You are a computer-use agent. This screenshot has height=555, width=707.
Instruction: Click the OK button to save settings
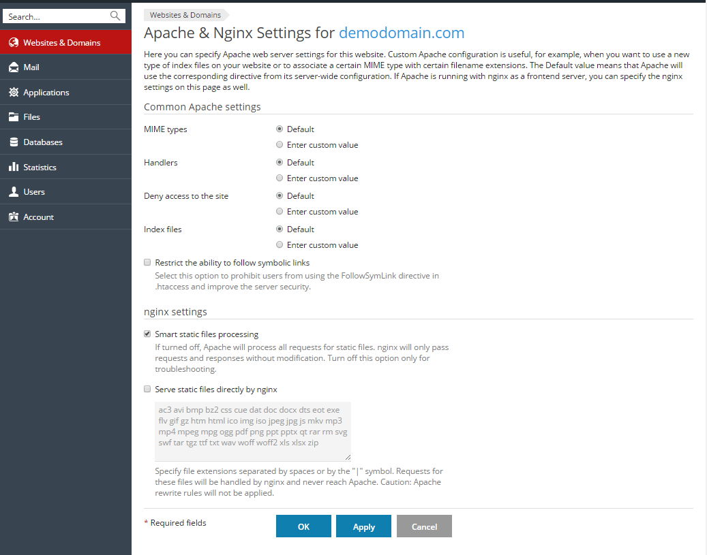(303, 526)
